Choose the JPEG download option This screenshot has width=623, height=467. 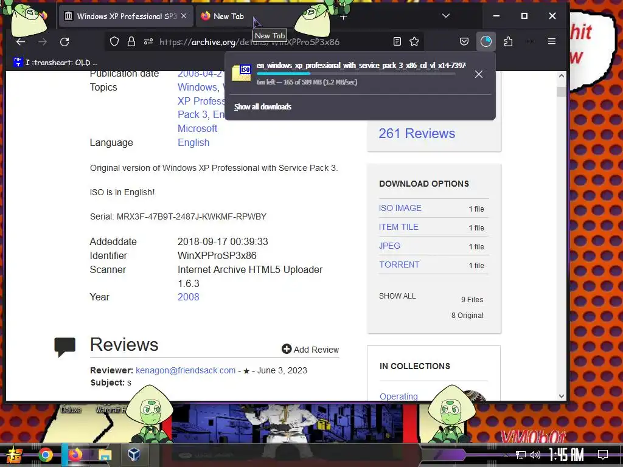[389, 246]
